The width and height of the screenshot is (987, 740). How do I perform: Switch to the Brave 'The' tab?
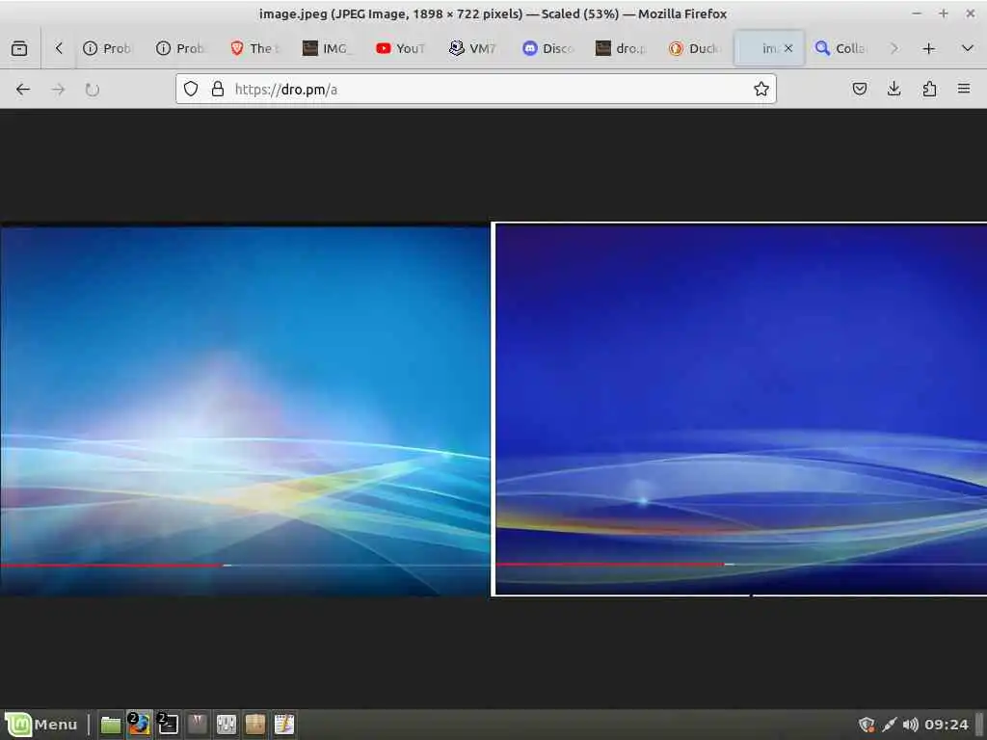(x=253, y=48)
